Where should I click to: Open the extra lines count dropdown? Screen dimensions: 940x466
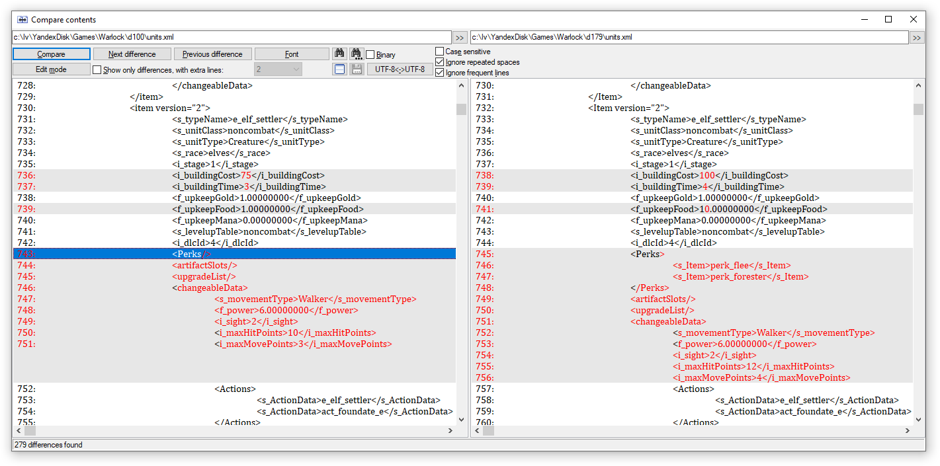[x=278, y=69]
